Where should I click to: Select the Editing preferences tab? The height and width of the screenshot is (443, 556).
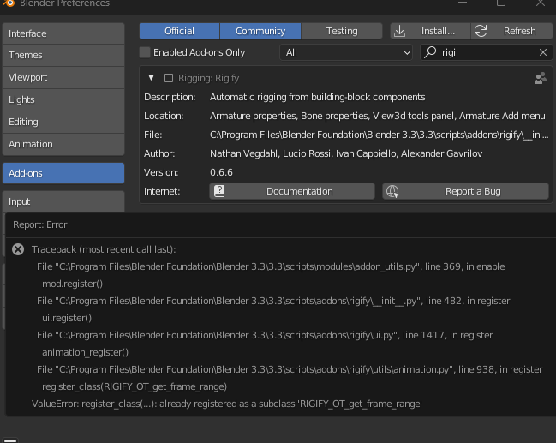[x=63, y=122]
